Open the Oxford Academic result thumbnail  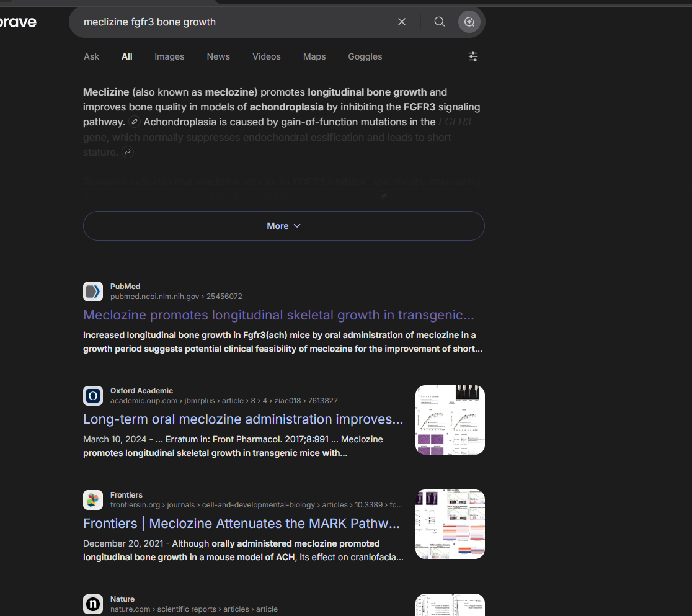450,420
